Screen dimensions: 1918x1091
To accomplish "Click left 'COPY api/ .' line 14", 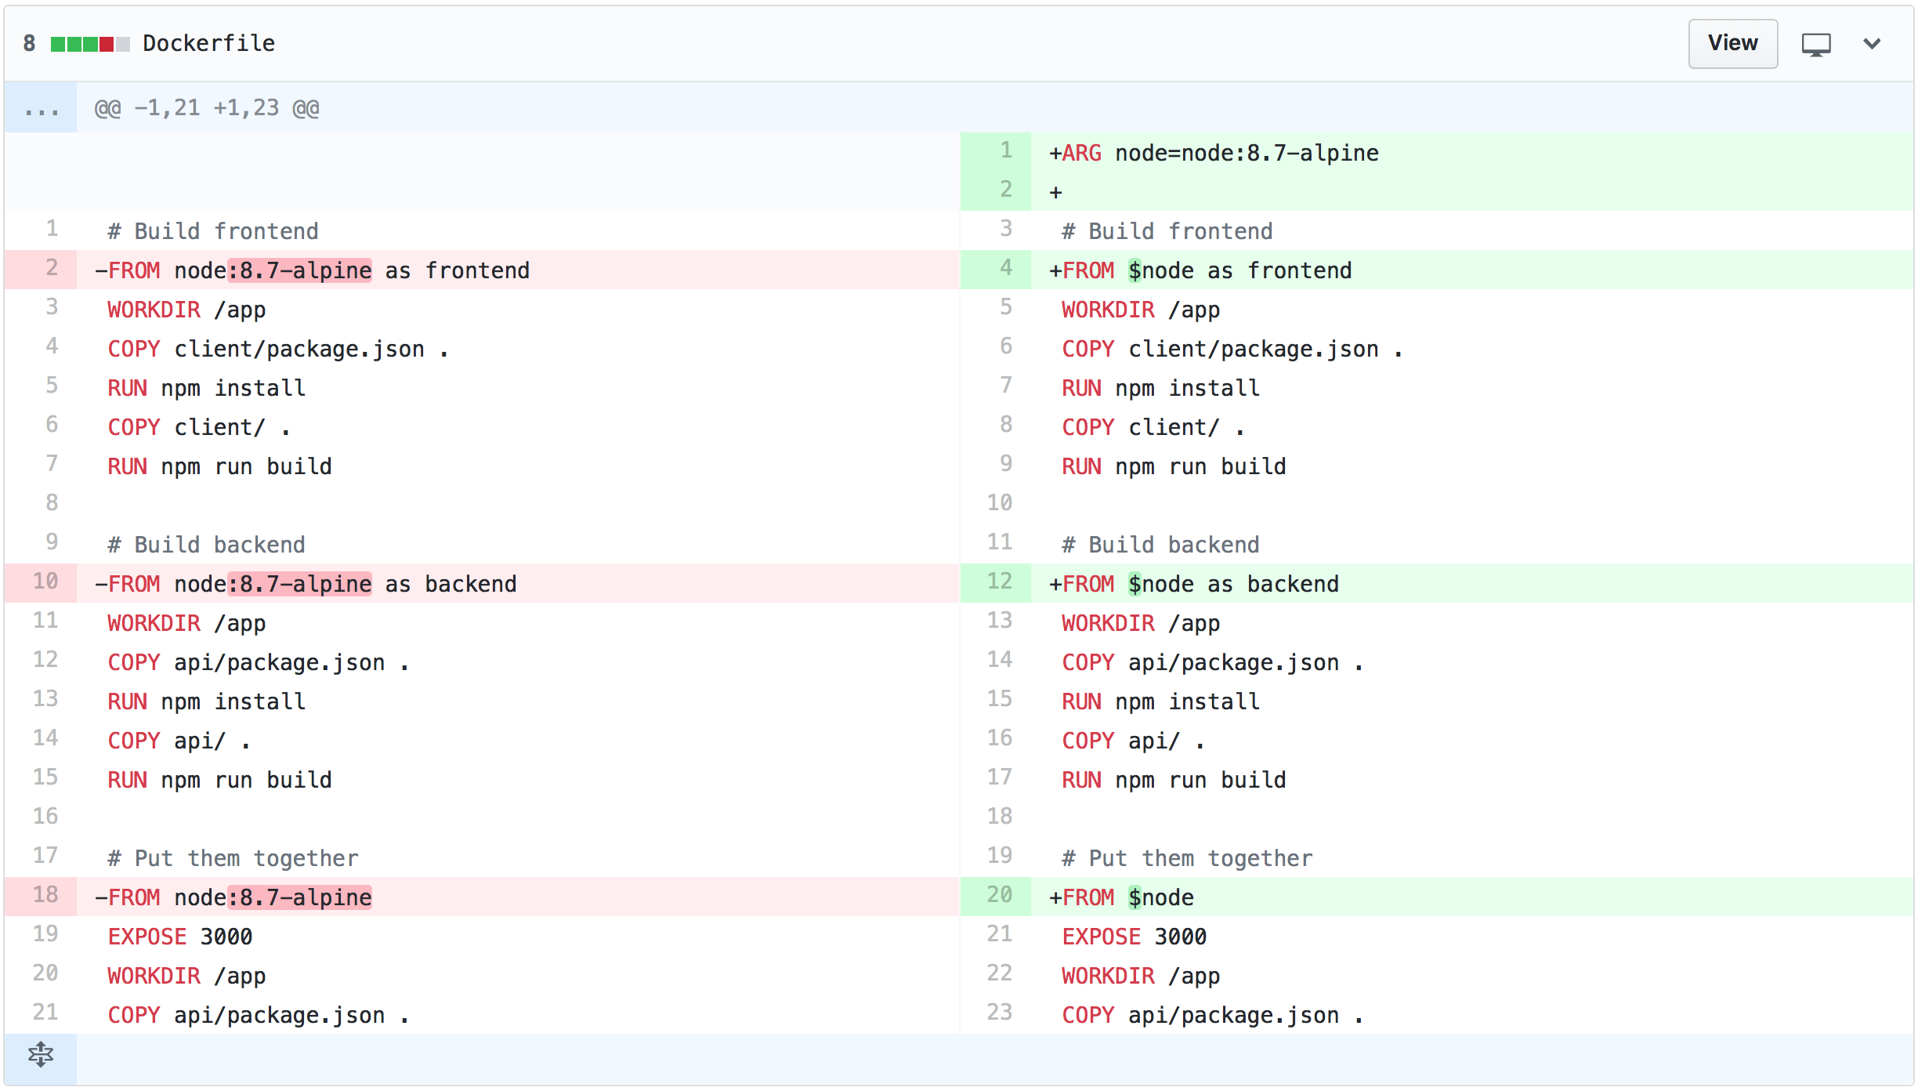I will (x=179, y=741).
